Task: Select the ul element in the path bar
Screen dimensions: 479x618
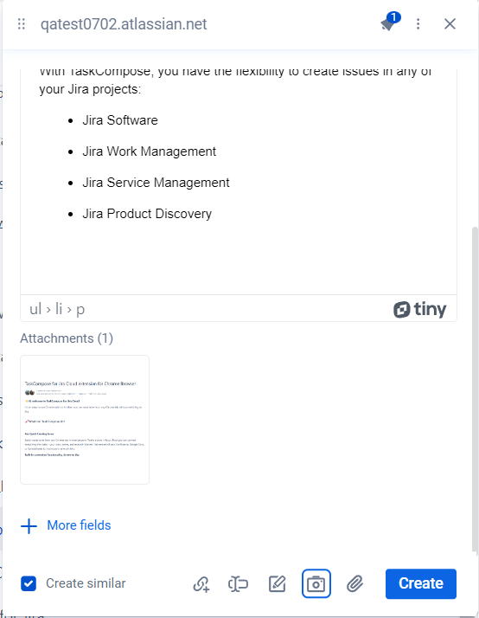Action: (x=35, y=309)
